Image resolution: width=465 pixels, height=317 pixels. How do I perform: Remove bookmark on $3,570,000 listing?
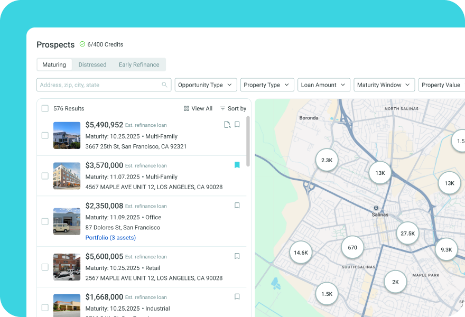(x=237, y=165)
